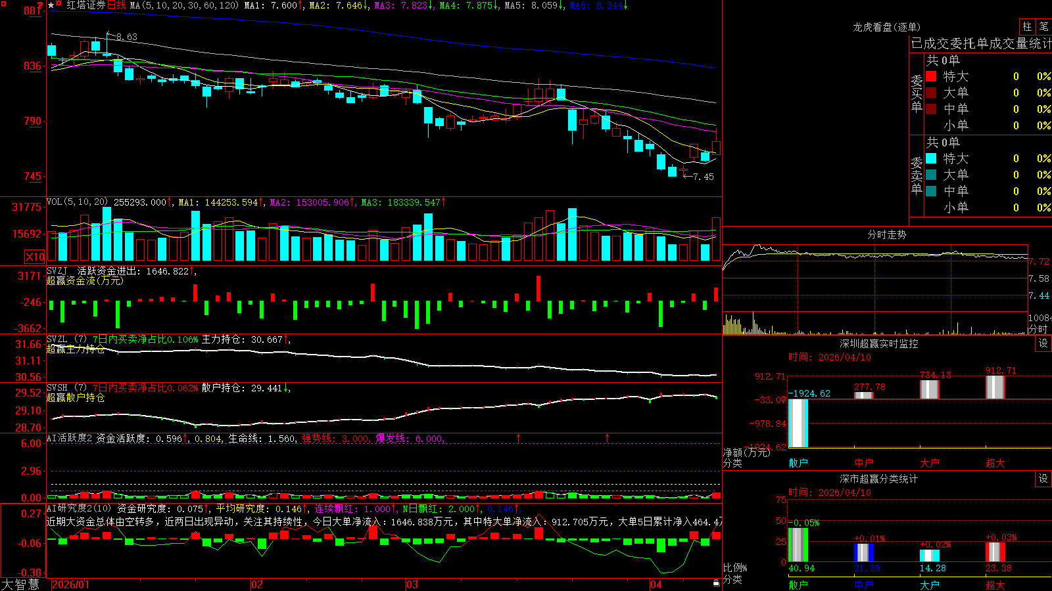This screenshot has height=591, width=1052.
Task: Click the SVSH (7) indicator label
Action: click(x=66, y=388)
